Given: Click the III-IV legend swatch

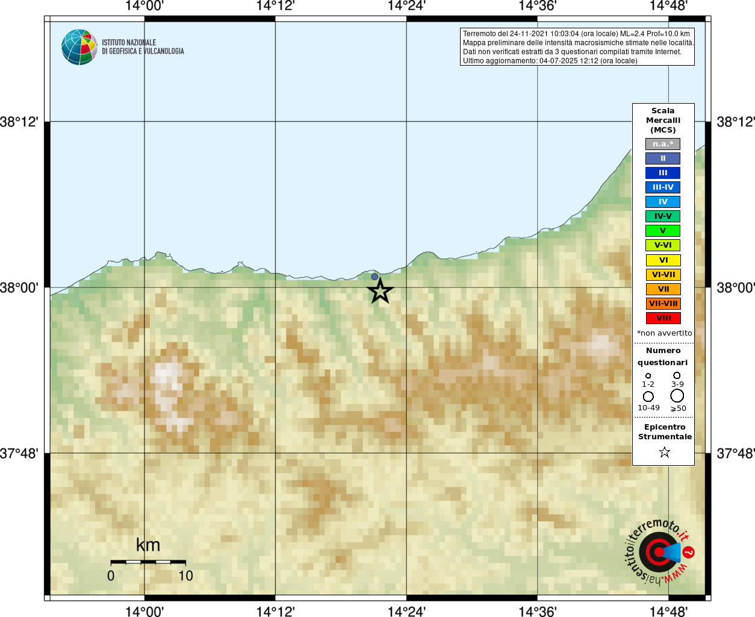Looking at the screenshot, I should coord(663,187).
